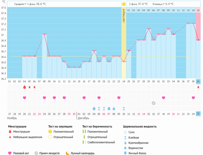203x155 pixels.
Task: Click the pink heart icon in the legend
Action: [10, 153]
